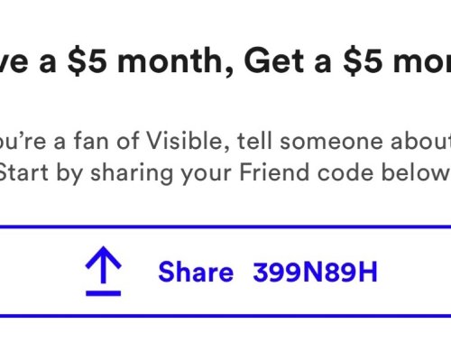The height and width of the screenshot is (361, 451).
Task: Click the second $5 in the heading
Action: point(363,61)
